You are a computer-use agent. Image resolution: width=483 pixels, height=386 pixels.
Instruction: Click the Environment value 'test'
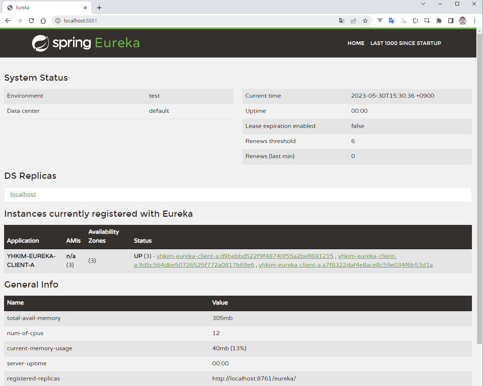[154, 96]
